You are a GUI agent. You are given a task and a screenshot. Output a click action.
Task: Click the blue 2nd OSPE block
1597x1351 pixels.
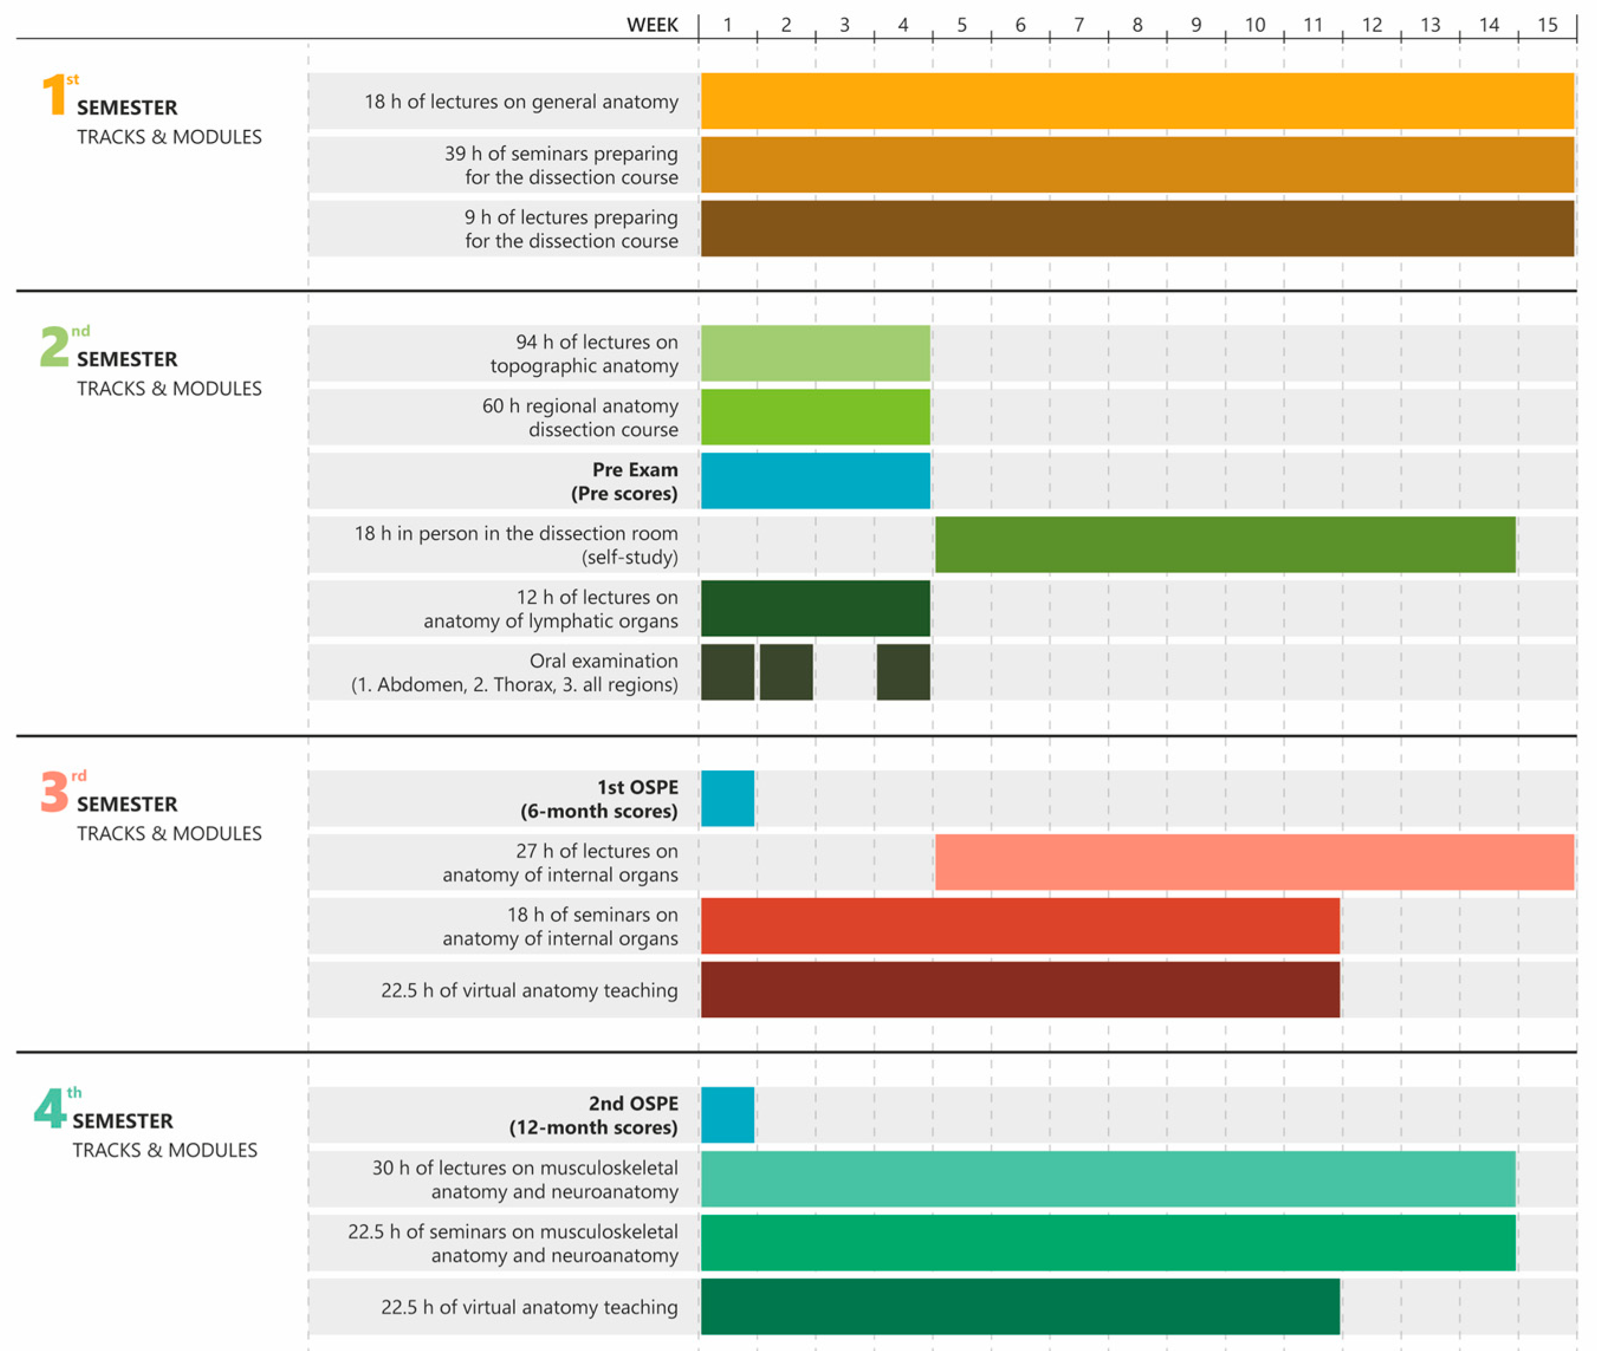coord(727,1114)
